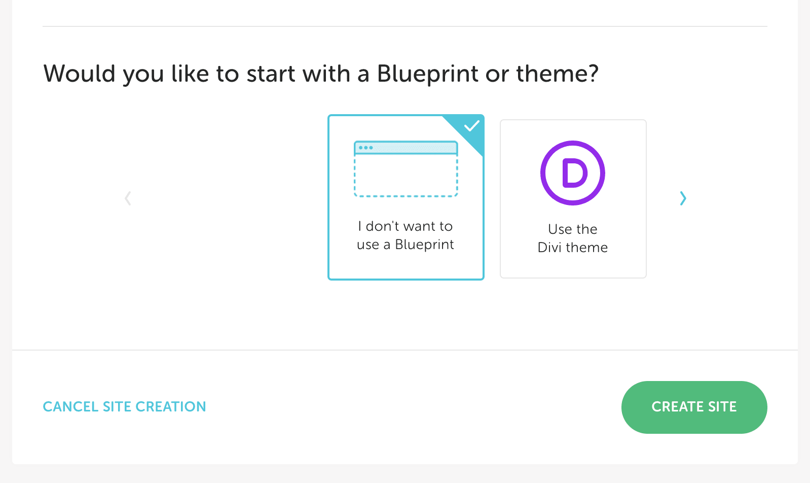
Task: Click the CANCEL SITE CREATION link
Action: click(124, 407)
